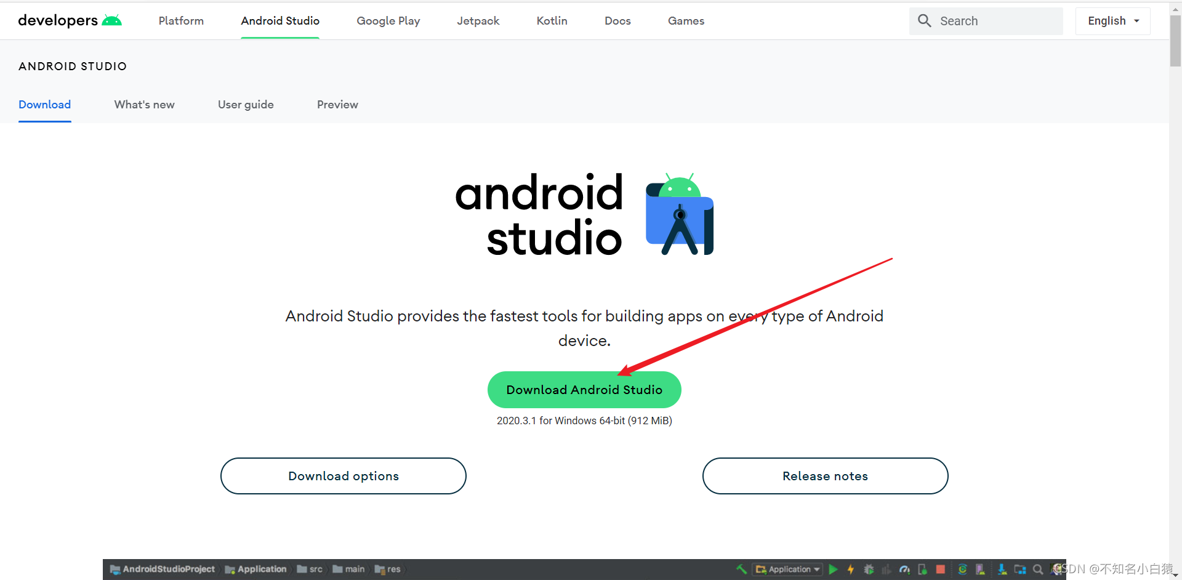The width and height of the screenshot is (1182, 580).
Task: Click the Release notes button
Action: 825,476
